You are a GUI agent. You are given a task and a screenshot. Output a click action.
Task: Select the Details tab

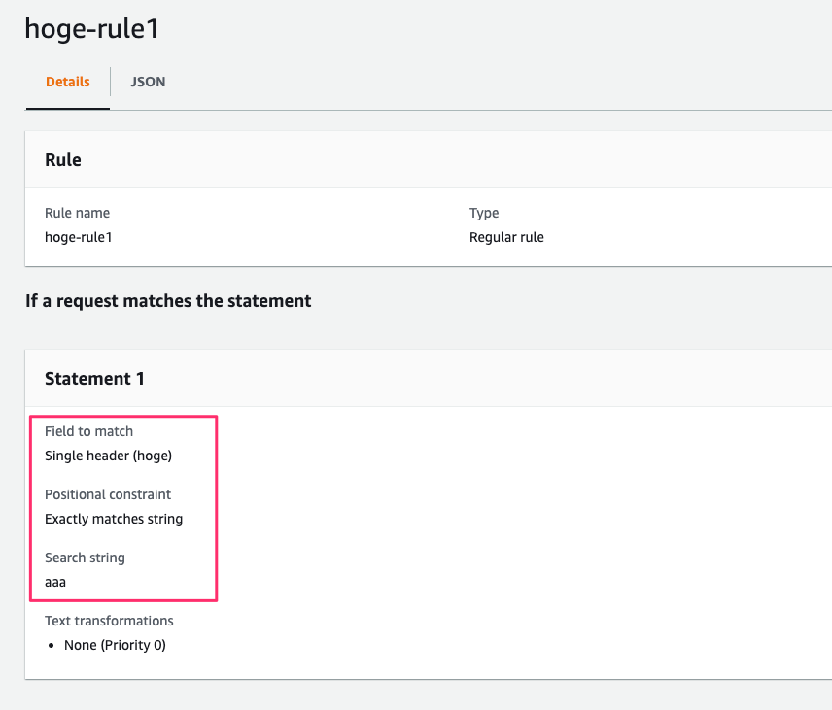click(x=68, y=83)
